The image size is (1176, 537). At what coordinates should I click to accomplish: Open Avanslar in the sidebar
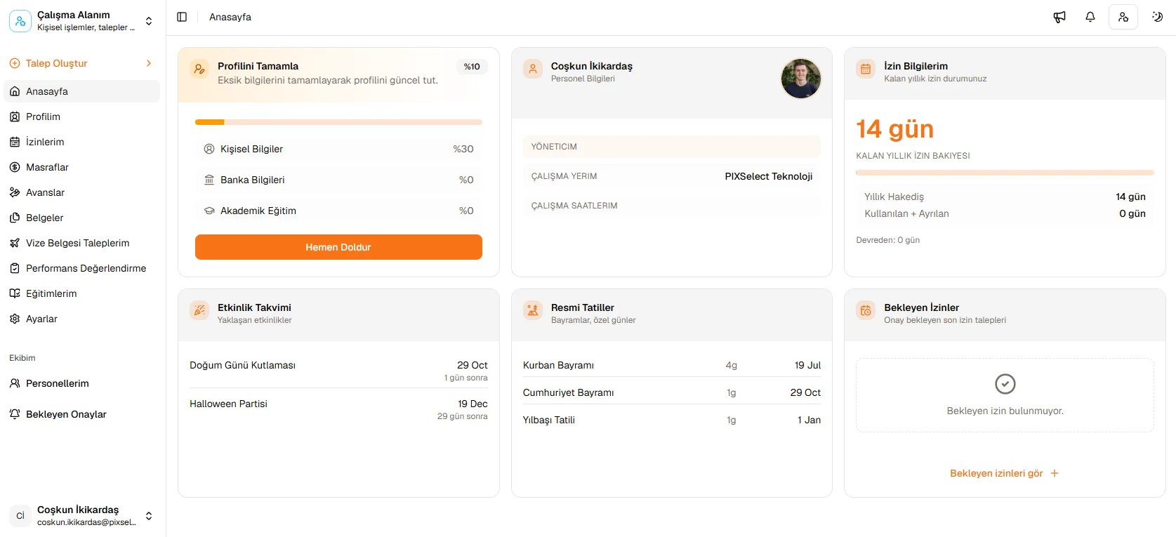click(81, 192)
